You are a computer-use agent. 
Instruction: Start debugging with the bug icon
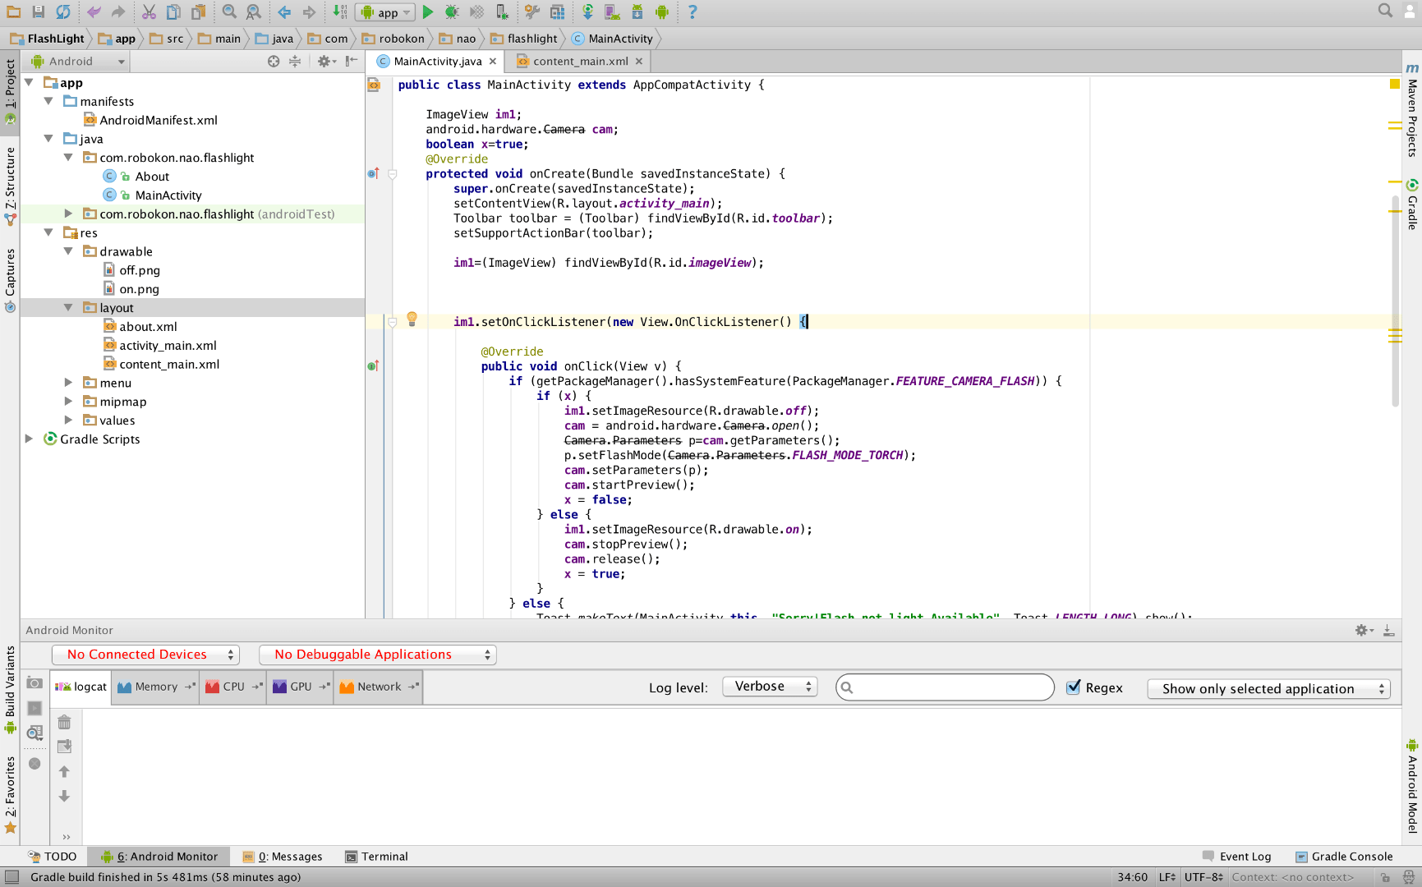(451, 11)
